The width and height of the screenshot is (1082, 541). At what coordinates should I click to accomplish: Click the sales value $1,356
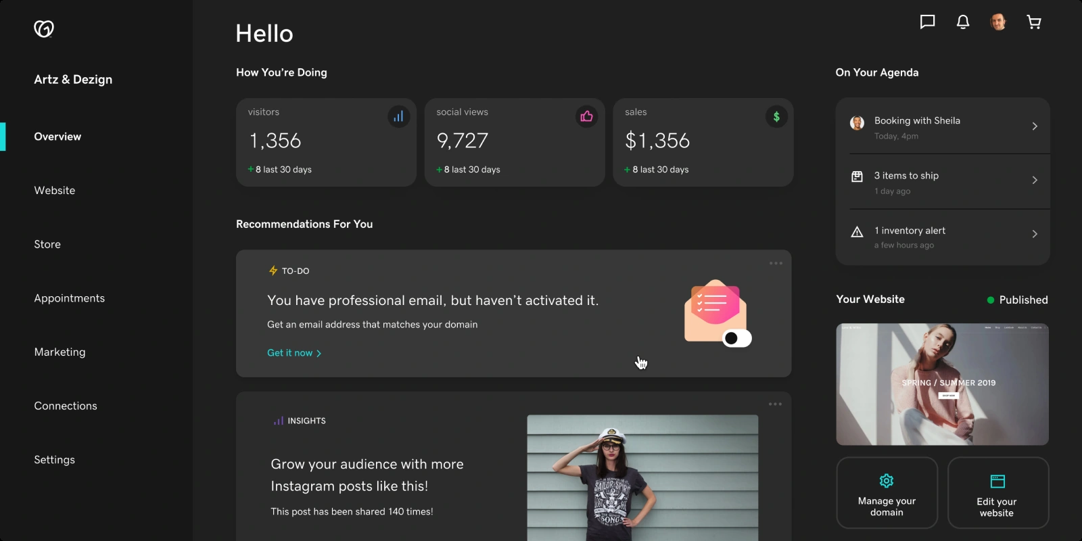[657, 141]
